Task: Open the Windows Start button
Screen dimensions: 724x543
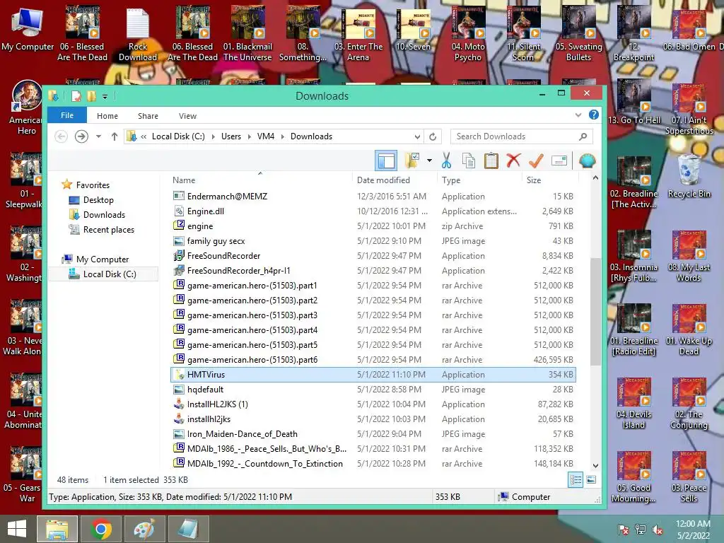Action: pos(17,529)
